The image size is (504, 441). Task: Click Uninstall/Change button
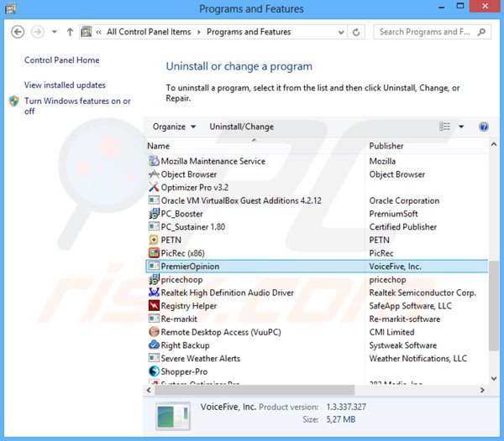point(241,127)
